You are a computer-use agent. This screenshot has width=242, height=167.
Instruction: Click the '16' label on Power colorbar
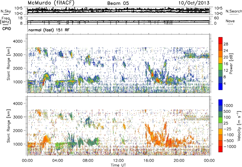[226, 64]
